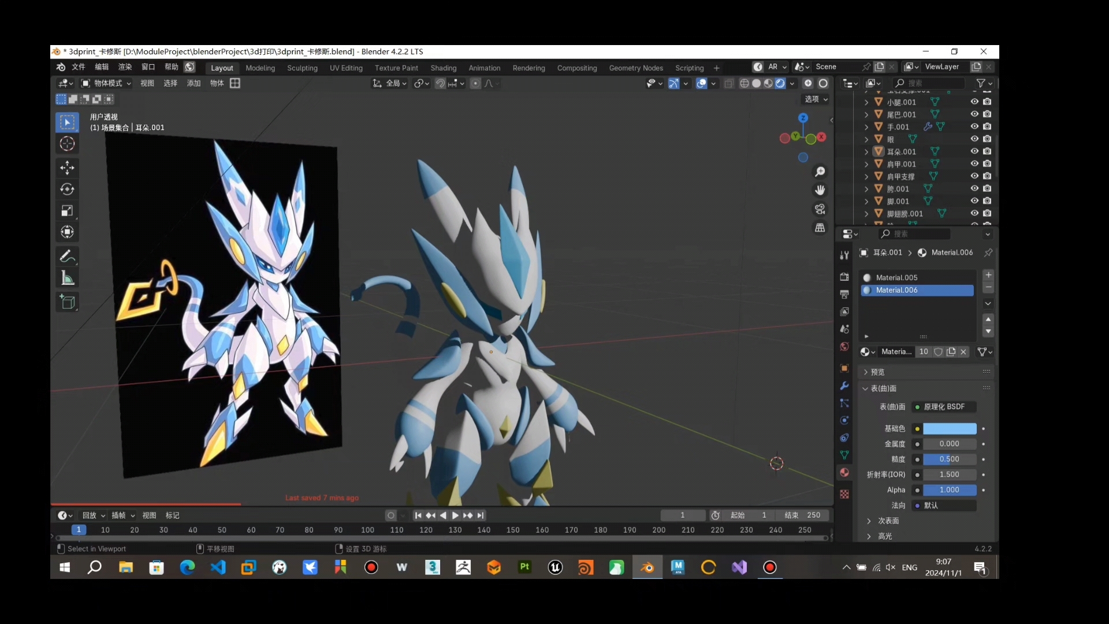Adjust the Alpha 1.000 slider

[950, 490]
